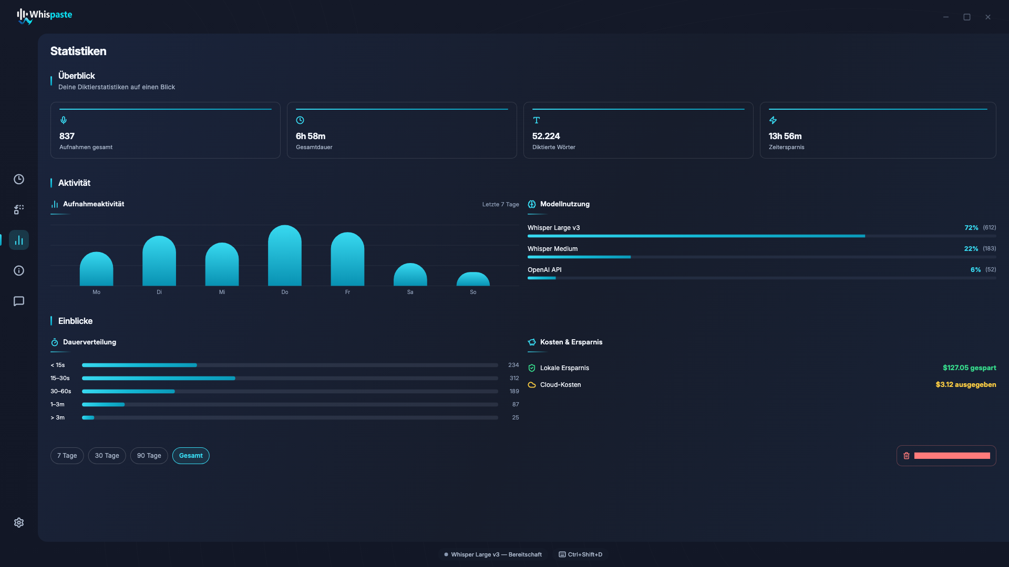Image resolution: width=1009 pixels, height=567 pixels.
Task: Click the So bar in activity chart
Action: [473, 279]
